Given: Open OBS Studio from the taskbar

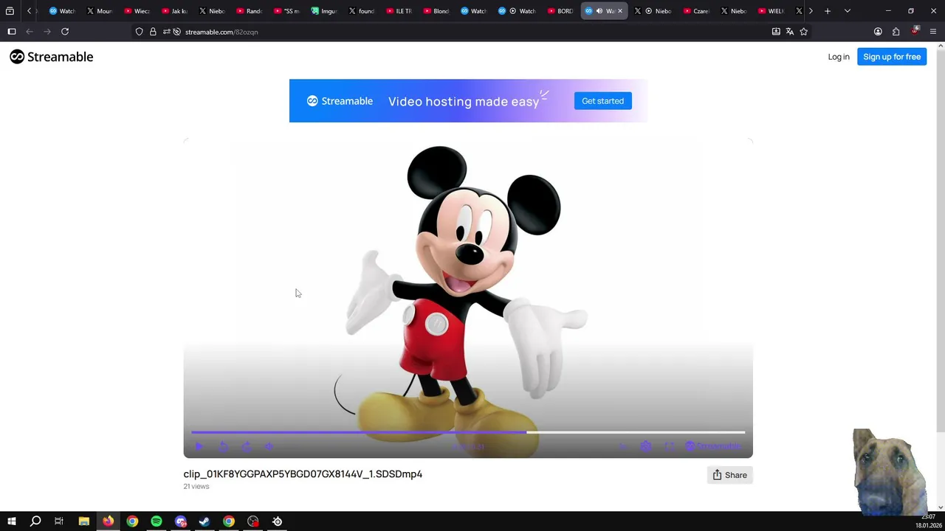Looking at the screenshot, I should (x=253, y=521).
